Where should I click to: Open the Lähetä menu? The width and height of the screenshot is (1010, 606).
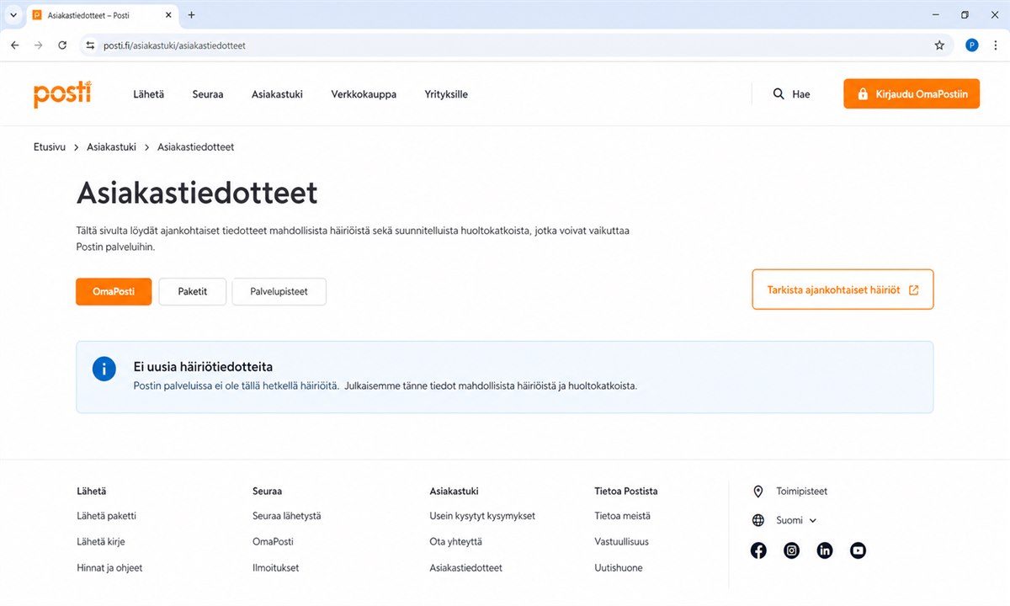pos(148,94)
